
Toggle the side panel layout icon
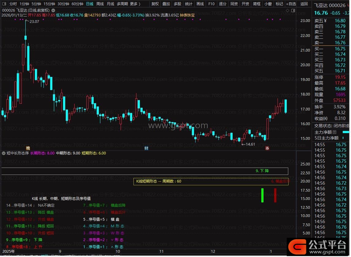(x=293, y=10)
